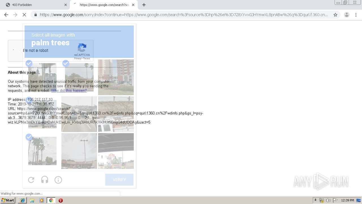Open Chrome's three-dot menu

point(355,15)
